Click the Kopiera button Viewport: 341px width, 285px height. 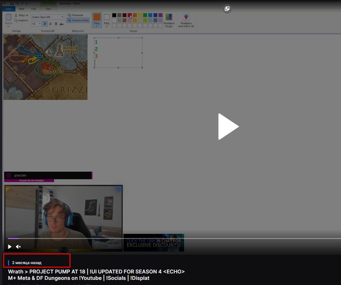click(21, 21)
